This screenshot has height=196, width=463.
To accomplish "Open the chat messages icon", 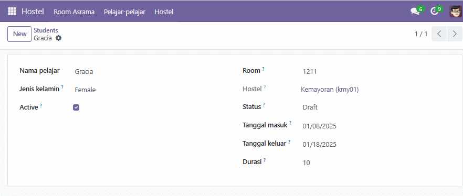I will tap(415, 12).
